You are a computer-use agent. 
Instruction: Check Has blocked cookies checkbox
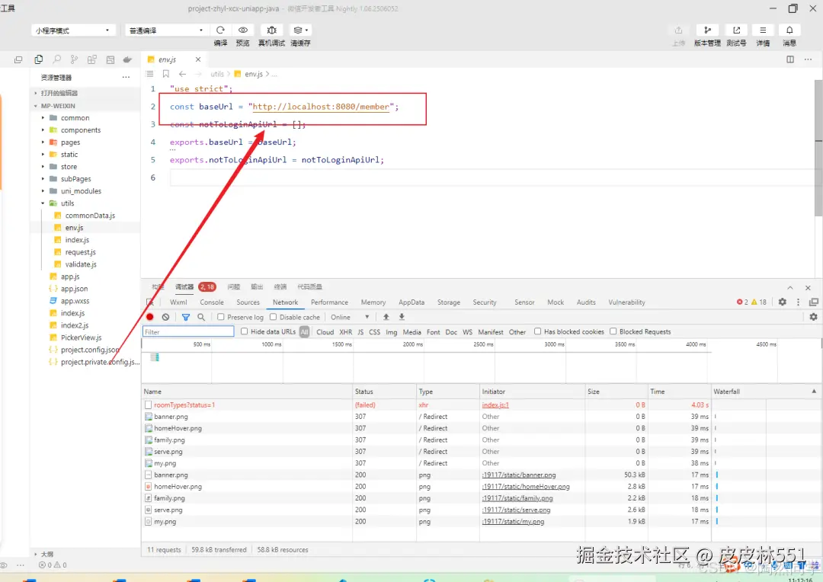(x=537, y=331)
